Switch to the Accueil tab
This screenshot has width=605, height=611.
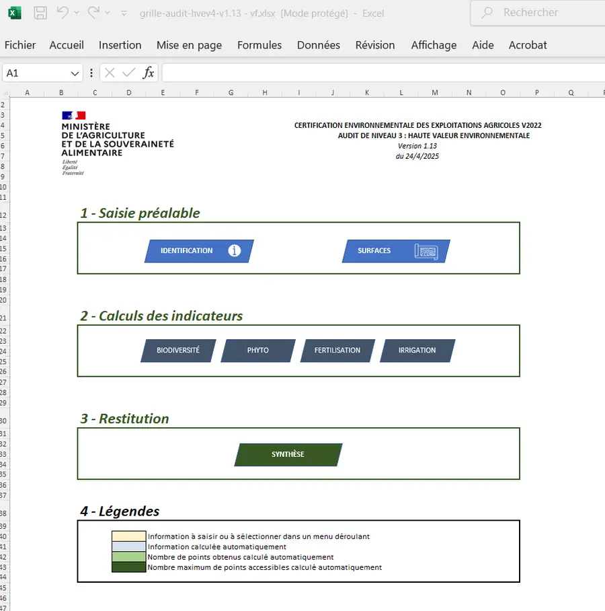(x=67, y=45)
